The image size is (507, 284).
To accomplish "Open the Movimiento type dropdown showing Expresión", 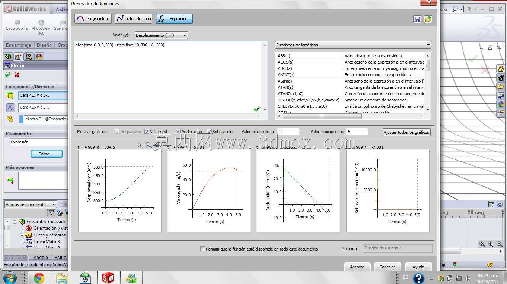I will tap(38, 142).
